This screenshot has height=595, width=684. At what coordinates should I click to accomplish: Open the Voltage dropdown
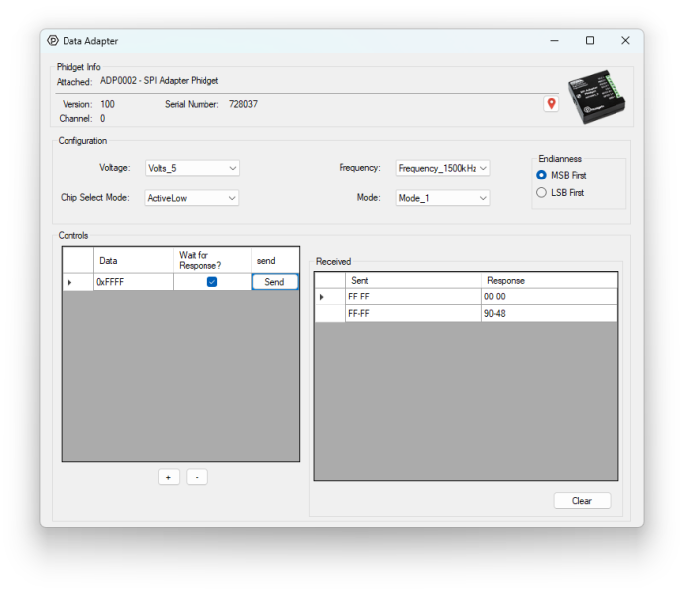tap(193, 169)
